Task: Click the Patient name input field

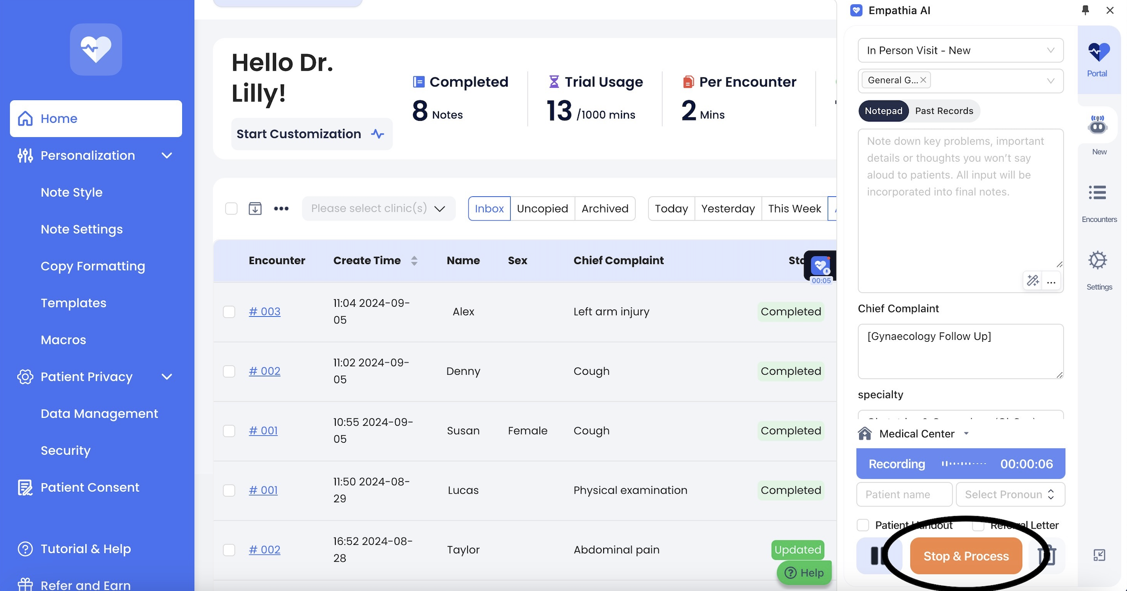Action: tap(904, 494)
